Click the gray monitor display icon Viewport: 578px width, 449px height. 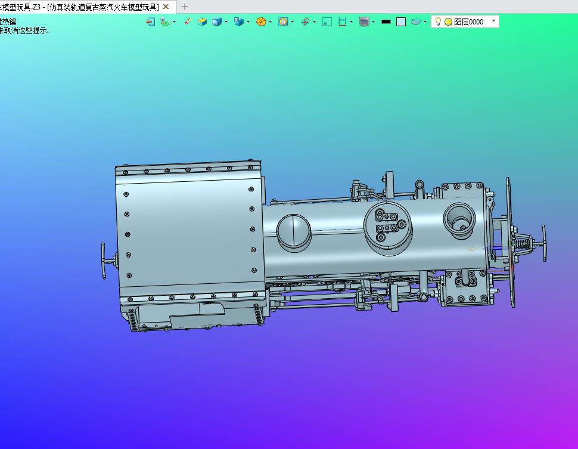tap(364, 22)
